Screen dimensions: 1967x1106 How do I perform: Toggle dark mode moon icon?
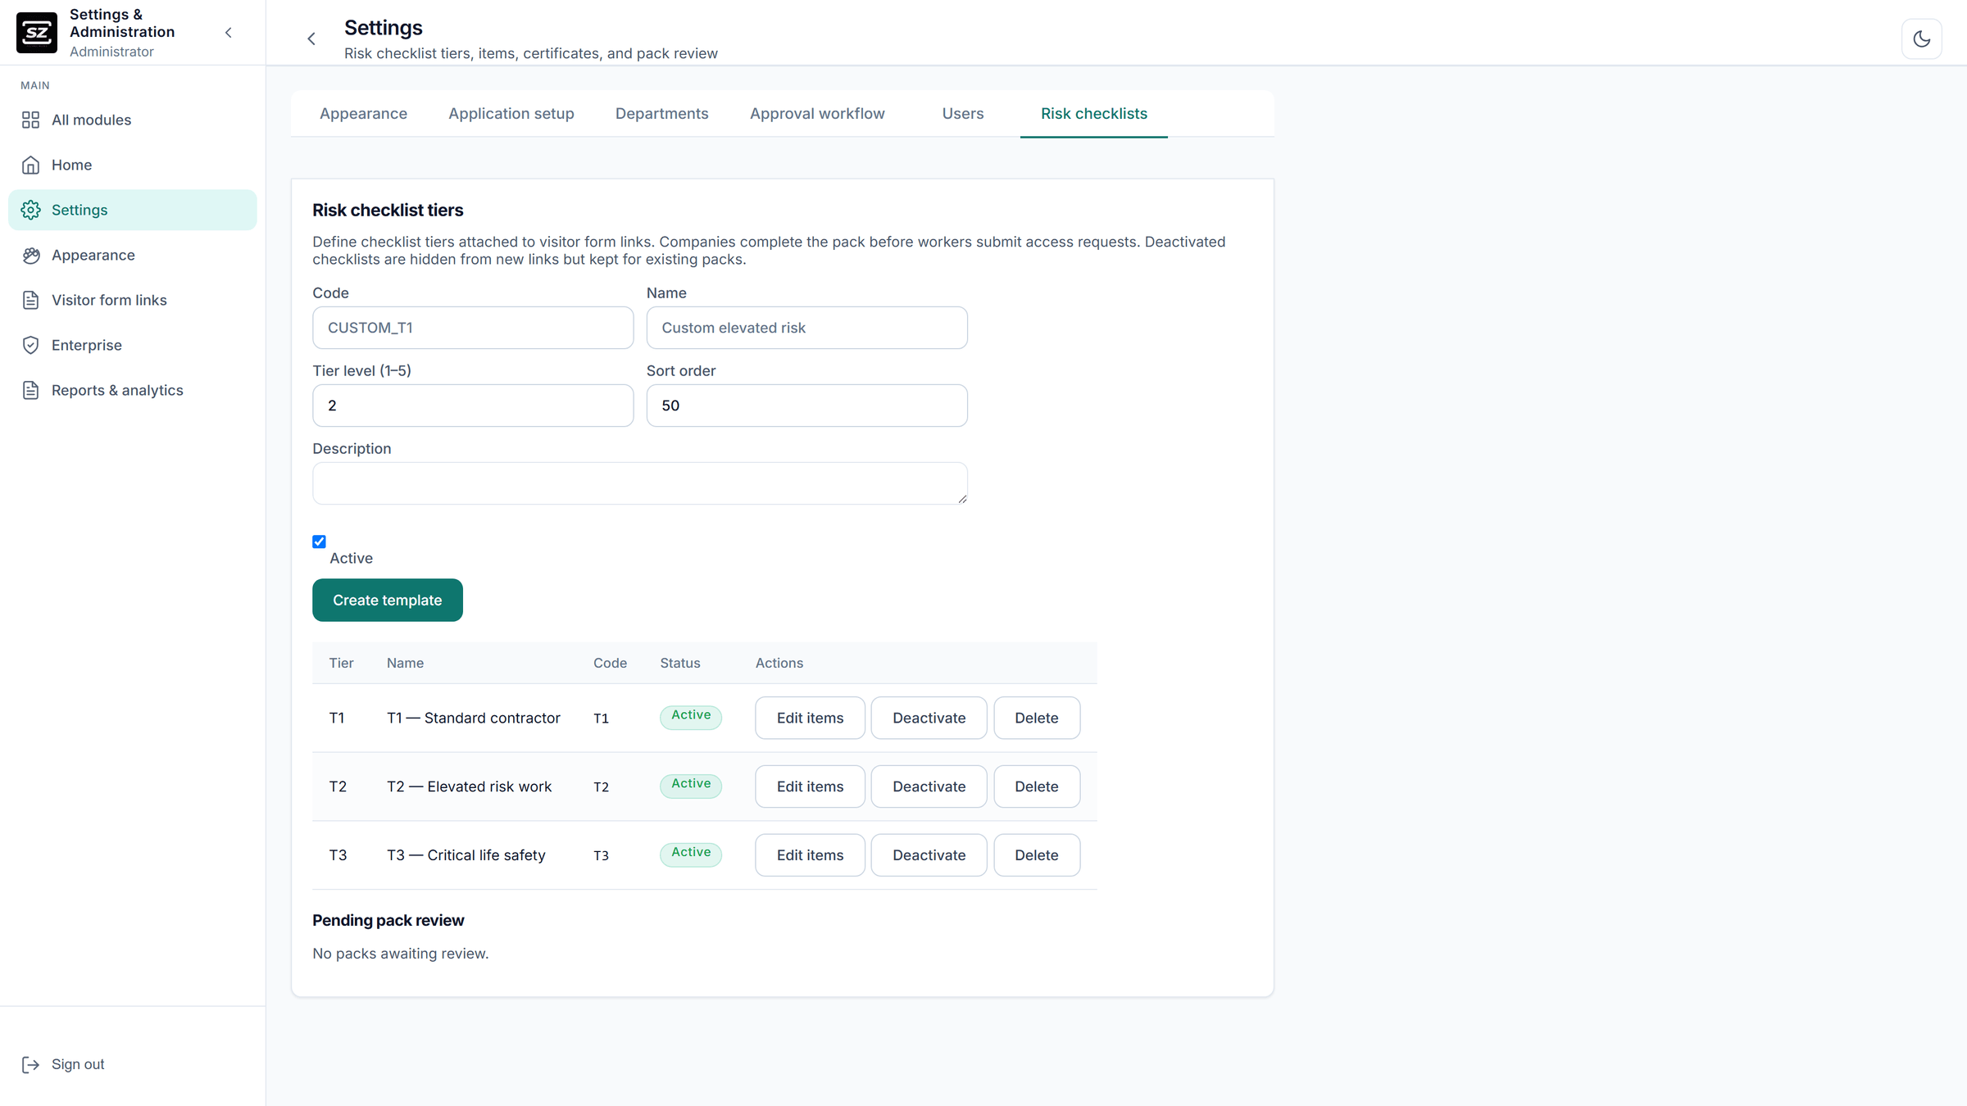click(1921, 39)
